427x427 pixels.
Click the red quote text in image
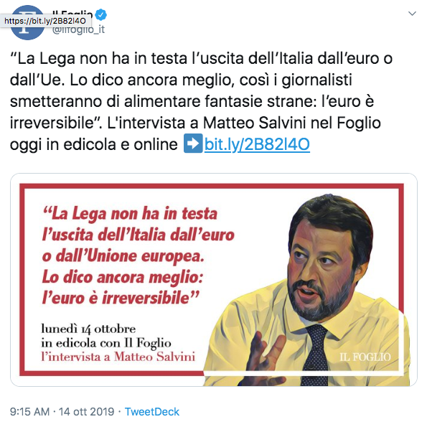click(138, 255)
